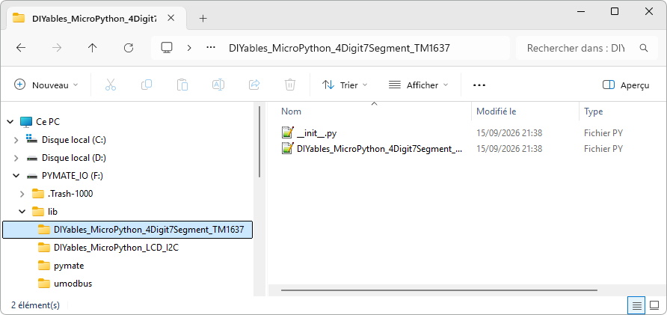Open the Nouveau dropdown menu
Image resolution: width=667 pixels, height=315 pixels.
(46, 85)
